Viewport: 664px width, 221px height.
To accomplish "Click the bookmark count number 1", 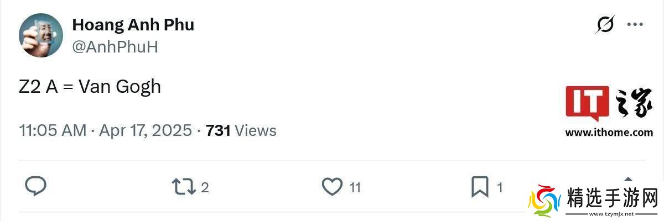I will (500, 187).
